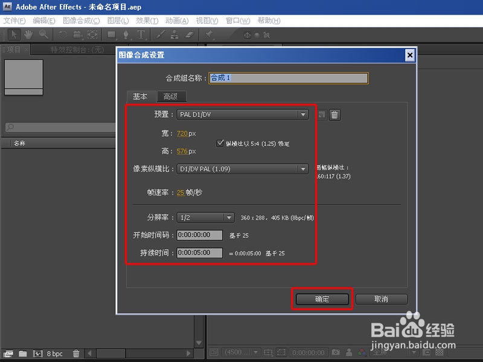Toggle the lock aspect ratio 5:4 checkbox
Viewport: 483px width, 362px height.
point(220,143)
